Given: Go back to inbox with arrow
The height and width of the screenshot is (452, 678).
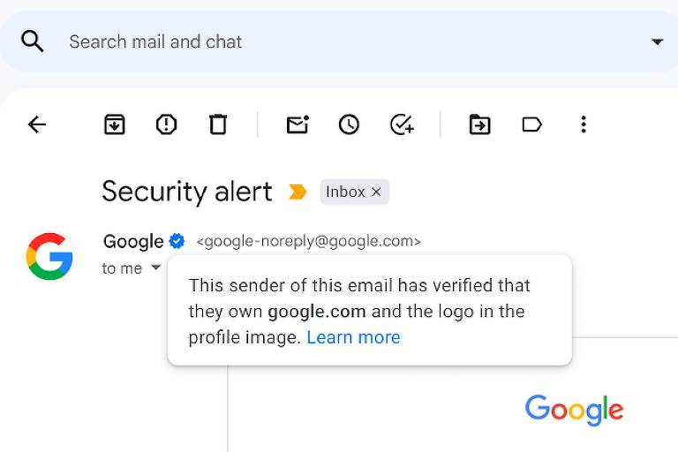Looking at the screenshot, I should click(x=37, y=124).
